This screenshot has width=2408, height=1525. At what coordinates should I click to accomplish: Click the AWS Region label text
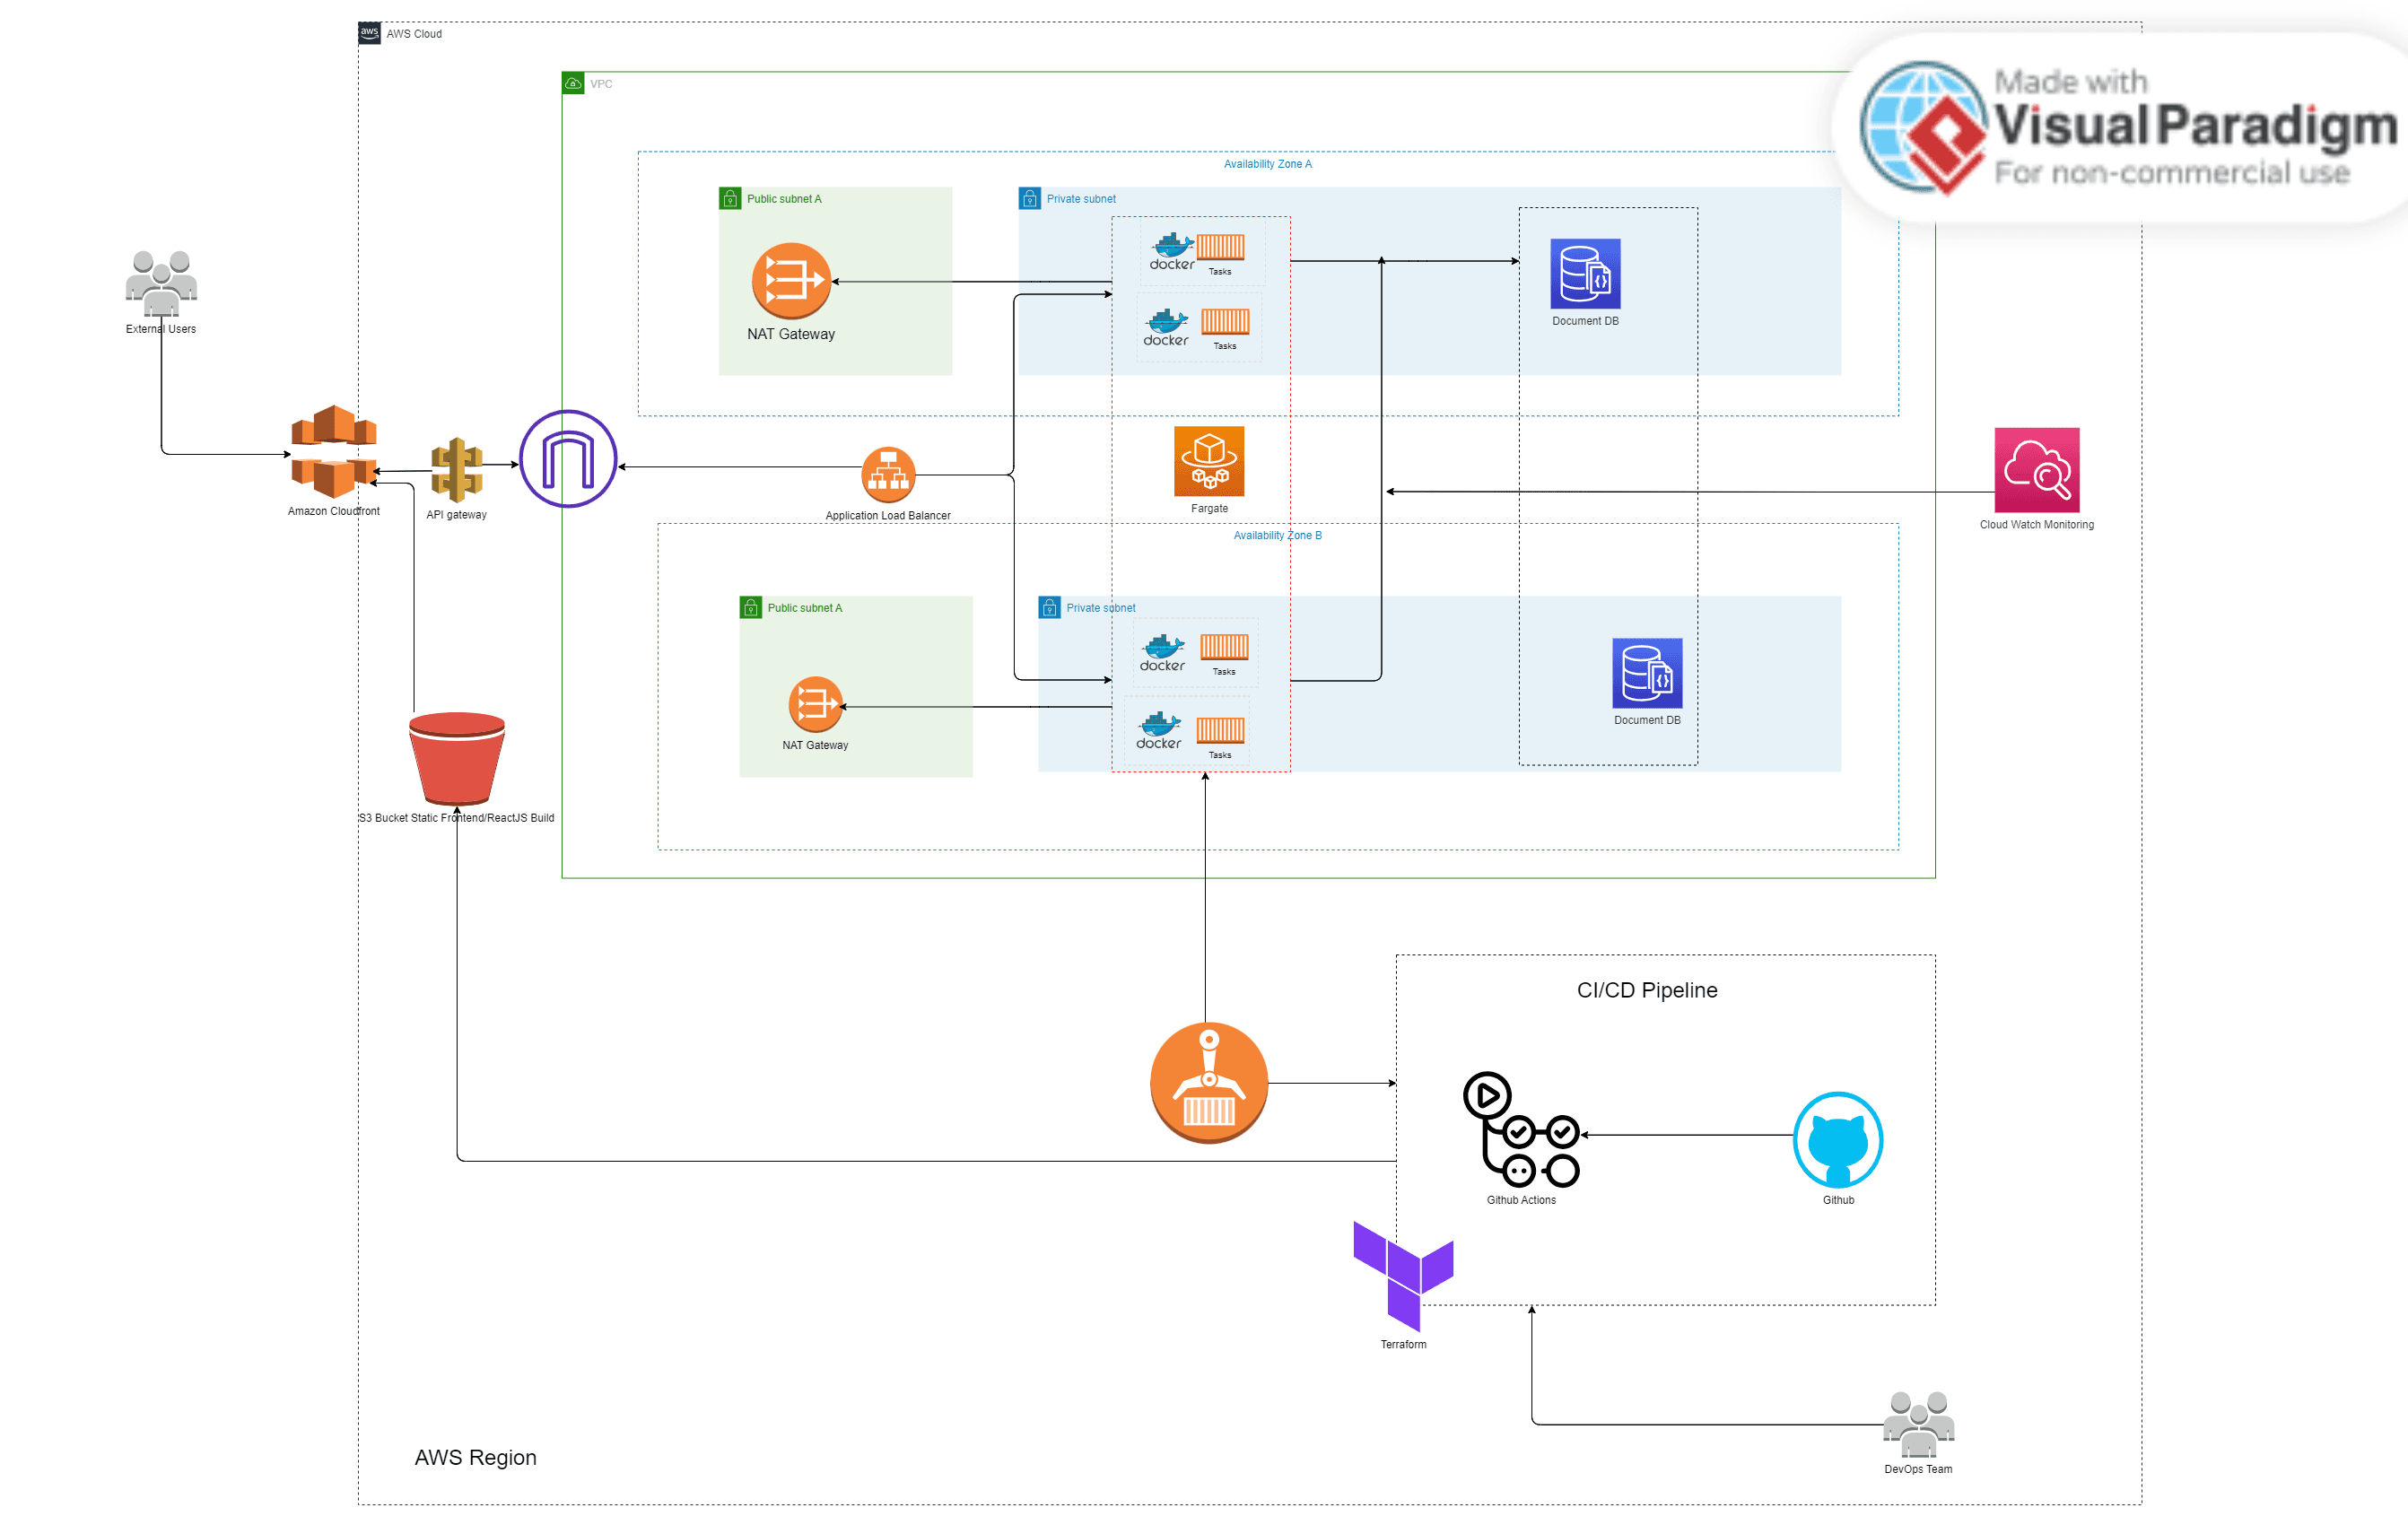pos(475,1457)
